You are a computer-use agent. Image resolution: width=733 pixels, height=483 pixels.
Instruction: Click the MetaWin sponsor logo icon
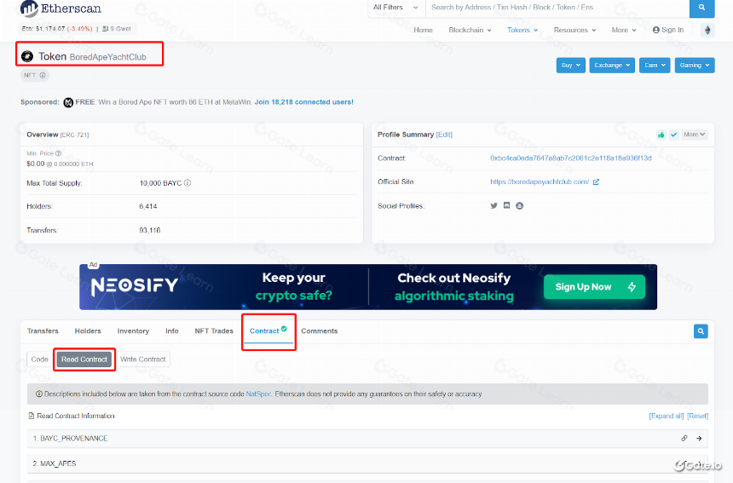(x=68, y=102)
